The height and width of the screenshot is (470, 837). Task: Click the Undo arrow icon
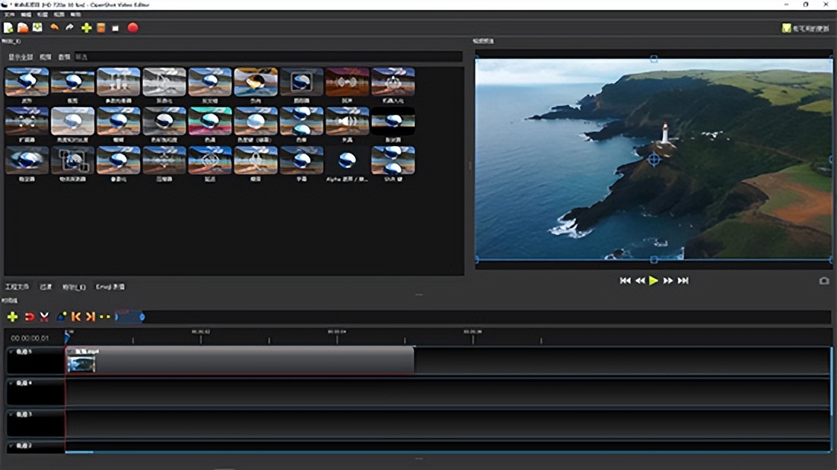click(x=54, y=28)
